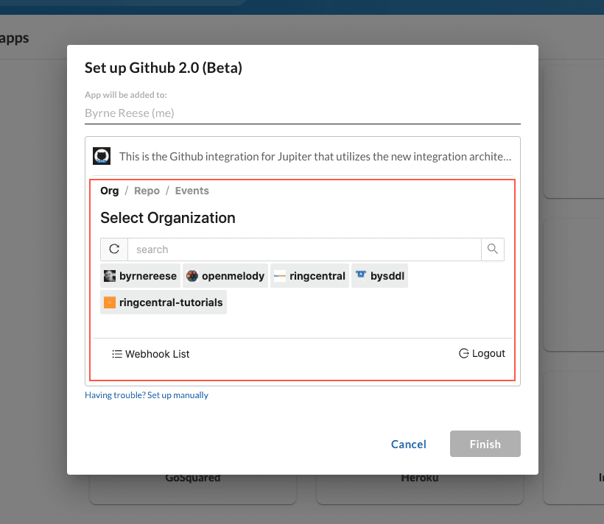
Task: Switch to the Events breadcrumb step
Action: (192, 191)
